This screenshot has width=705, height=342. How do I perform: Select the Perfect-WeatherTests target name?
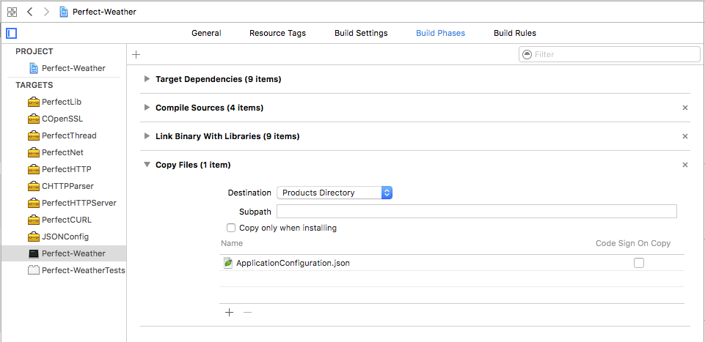pyautogui.click(x=83, y=271)
